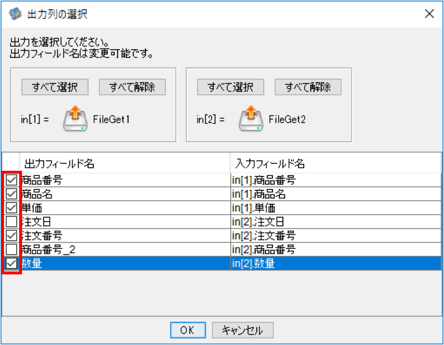Click the 出力フィールド名 column header
This screenshot has height=345, width=444.
pyautogui.click(x=125, y=163)
